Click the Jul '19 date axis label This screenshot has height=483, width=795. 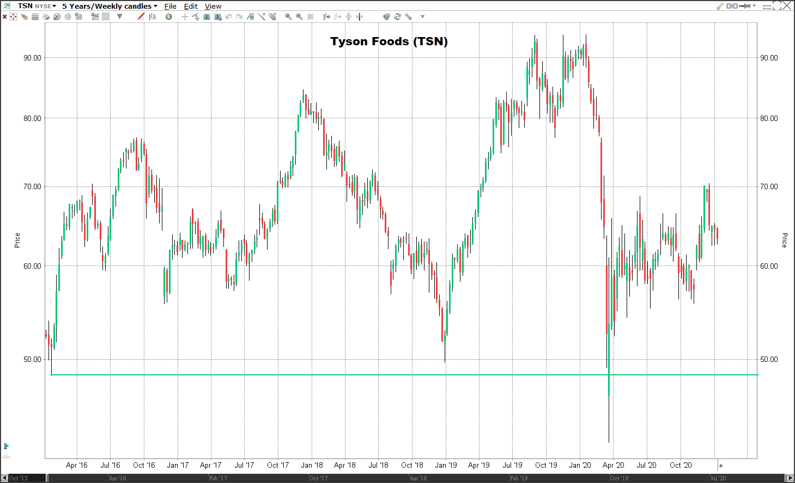(x=512, y=465)
